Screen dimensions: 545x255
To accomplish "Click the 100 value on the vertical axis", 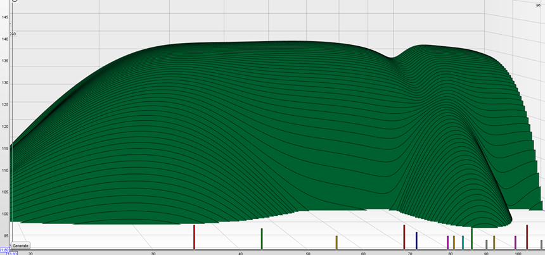I will click(5, 214).
